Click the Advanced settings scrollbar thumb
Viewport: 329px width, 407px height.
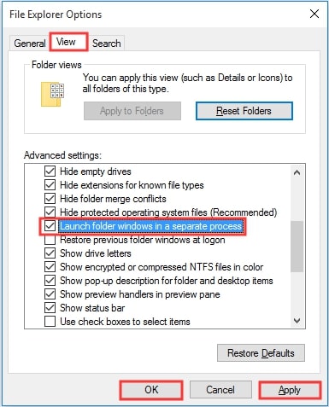tap(297, 247)
